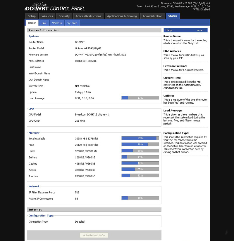
Task: Click the Total Available 93% bar
Action: [x=140, y=138]
